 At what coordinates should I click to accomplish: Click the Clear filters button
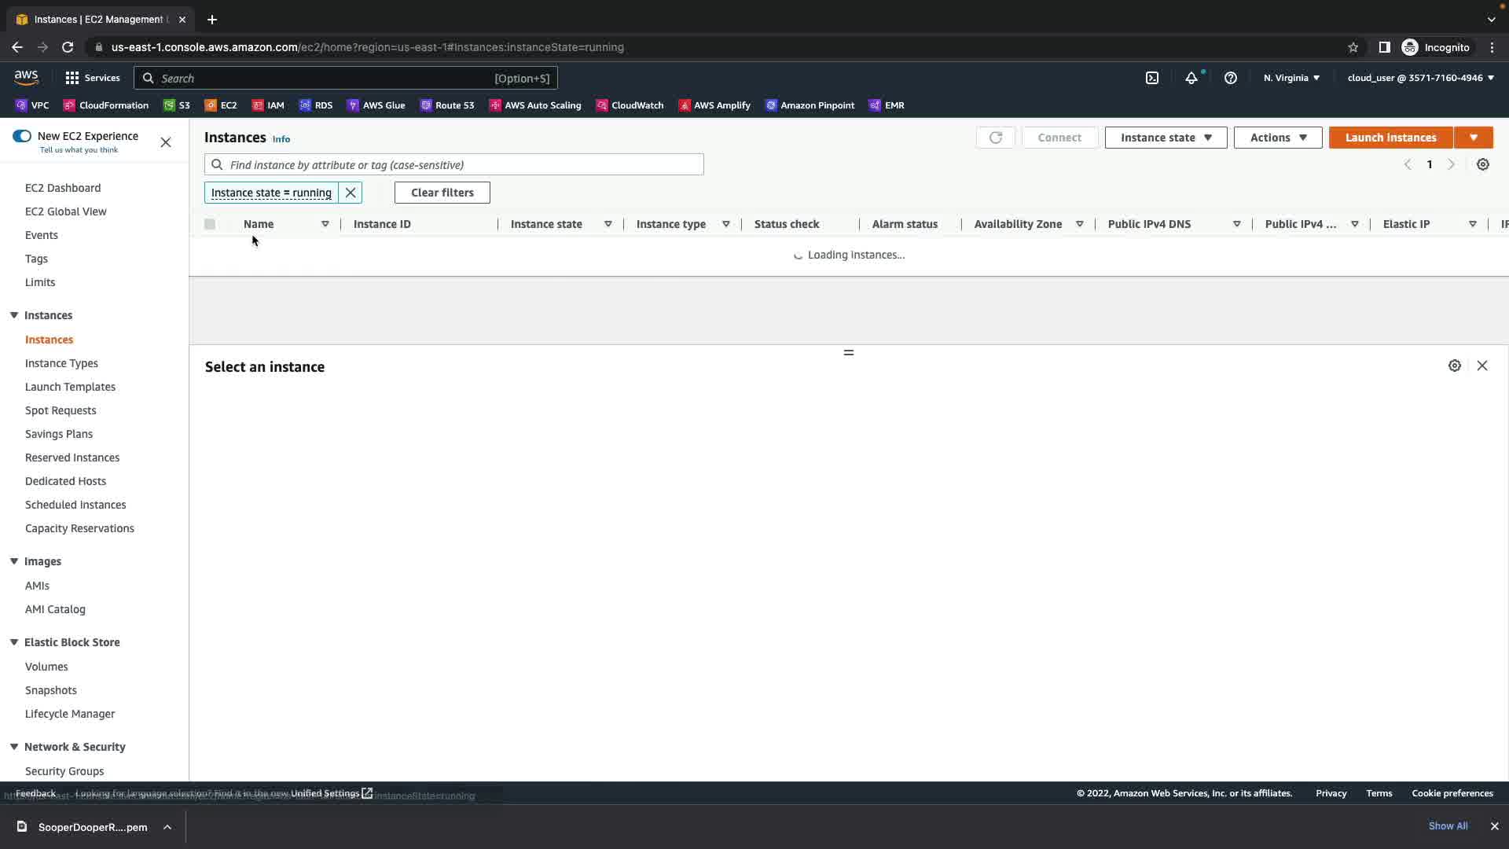tap(442, 193)
